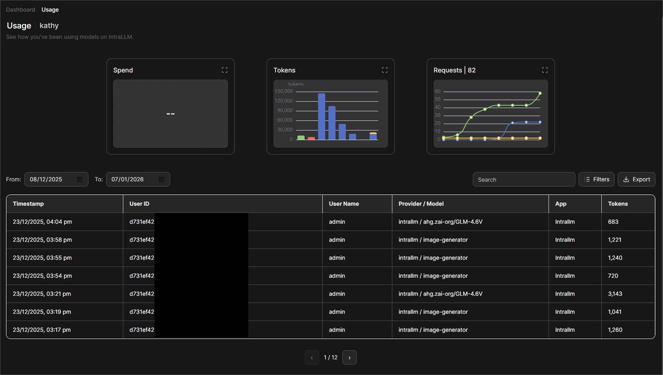Screen dimensions: 663x375
Task: Go to previous page of results
Action: pos(312,357)
